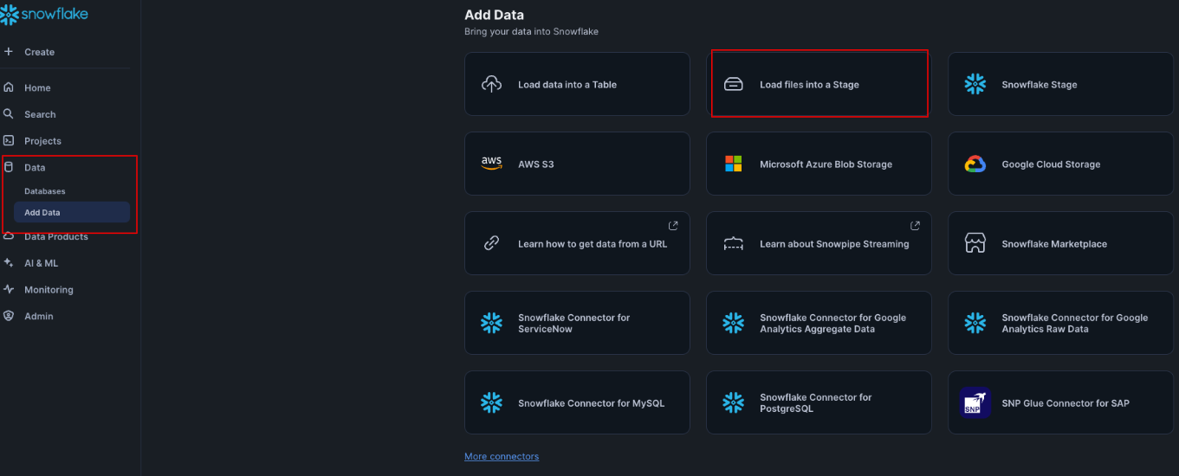Click the chain link icon for URL data
The image size is (1179, 476).
(491, 244)
